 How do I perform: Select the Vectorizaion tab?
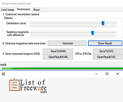(x=24, y=9)
